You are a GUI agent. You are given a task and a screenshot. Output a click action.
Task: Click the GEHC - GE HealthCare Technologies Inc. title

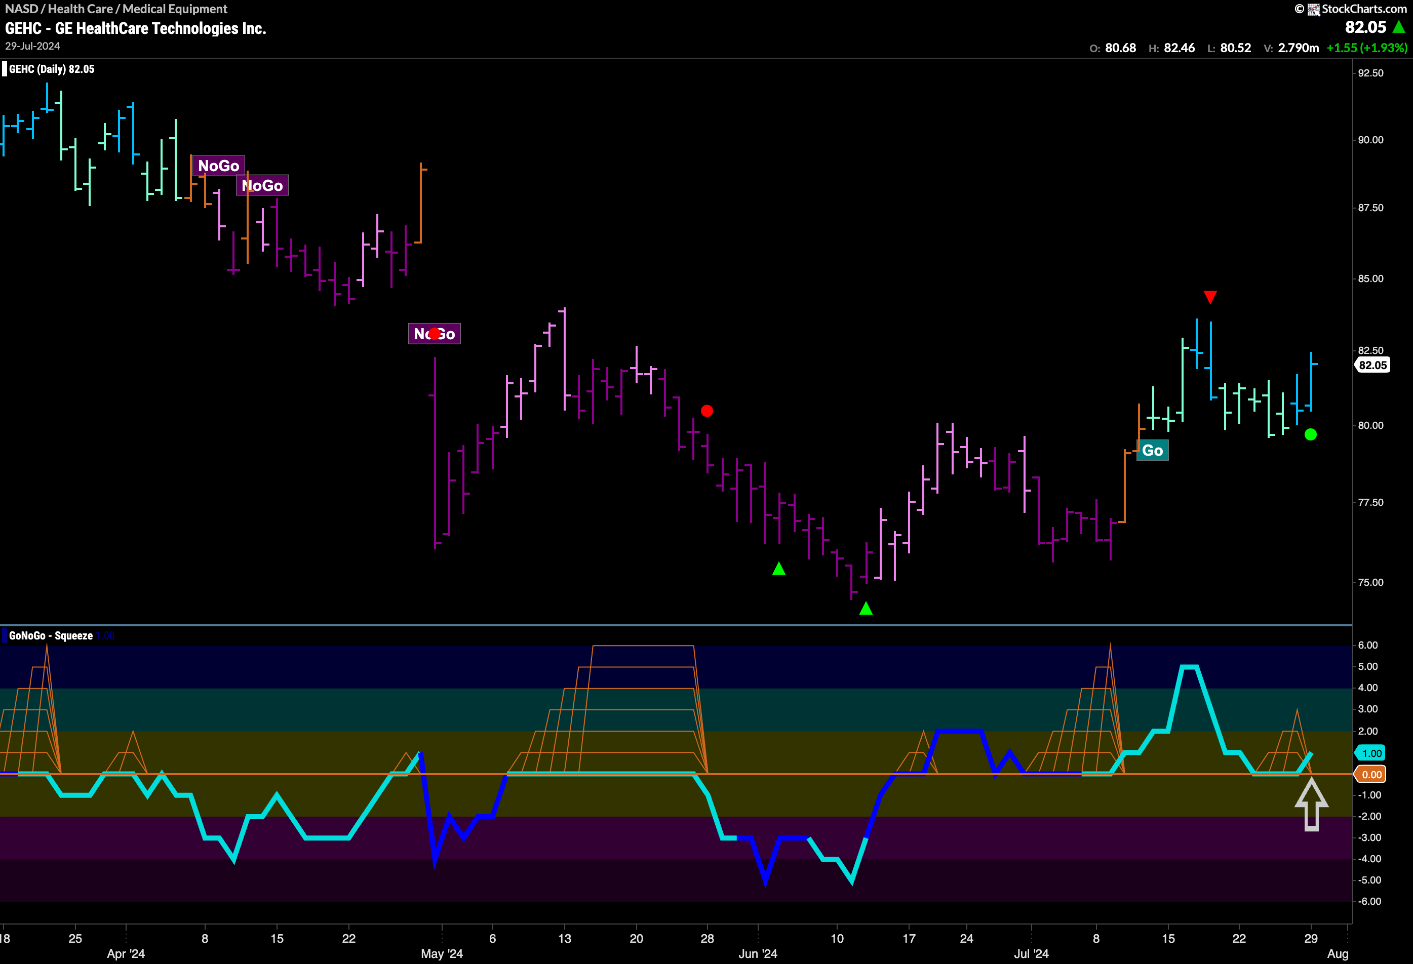click(136, 28)
